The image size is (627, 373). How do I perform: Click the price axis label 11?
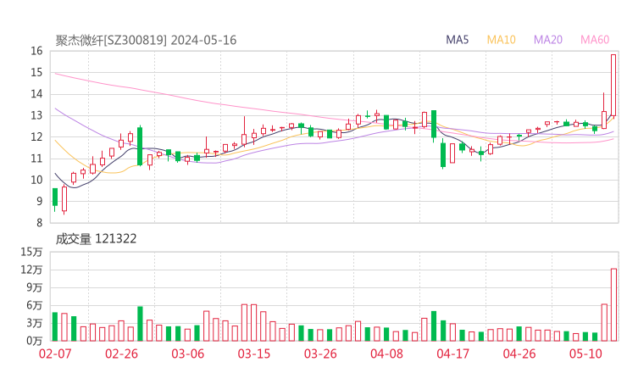(x=36, y=159)
